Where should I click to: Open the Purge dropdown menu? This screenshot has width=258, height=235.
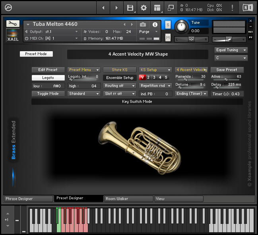[149, 31]
